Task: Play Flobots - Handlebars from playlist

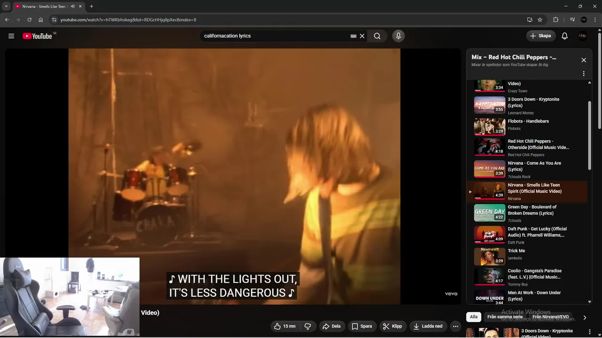Action: pyautogui.click(x=527, y=126)
